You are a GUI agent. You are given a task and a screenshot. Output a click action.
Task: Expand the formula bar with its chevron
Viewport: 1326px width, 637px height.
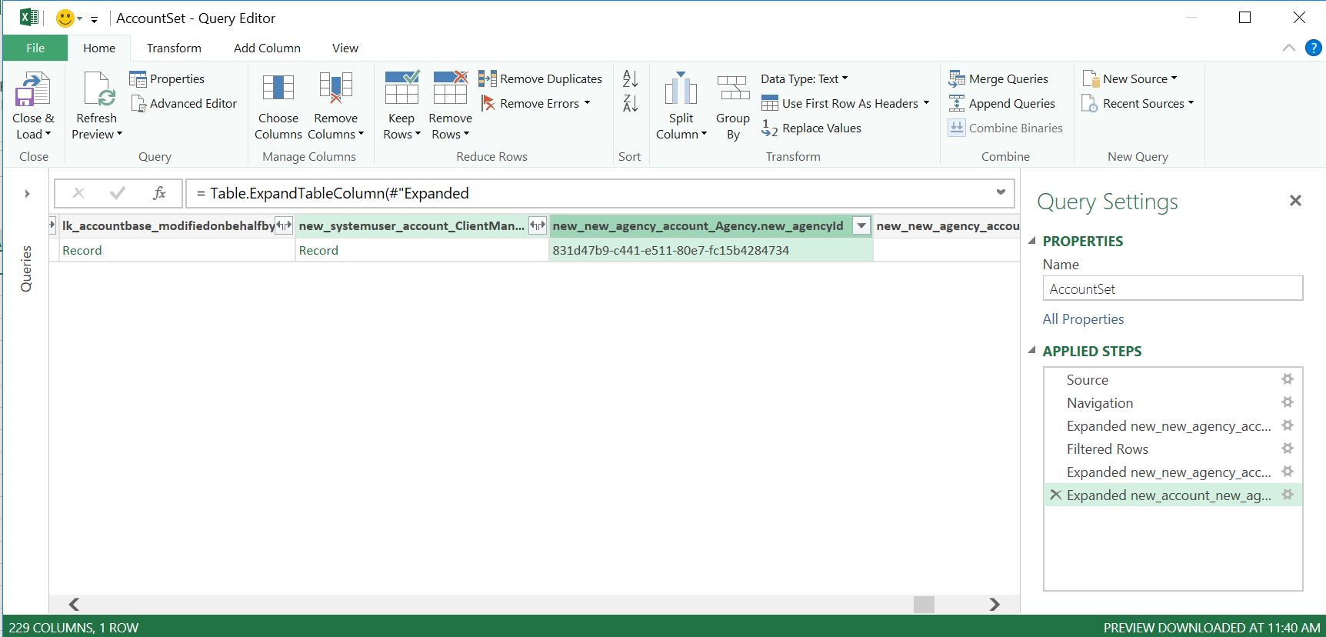1001,192
